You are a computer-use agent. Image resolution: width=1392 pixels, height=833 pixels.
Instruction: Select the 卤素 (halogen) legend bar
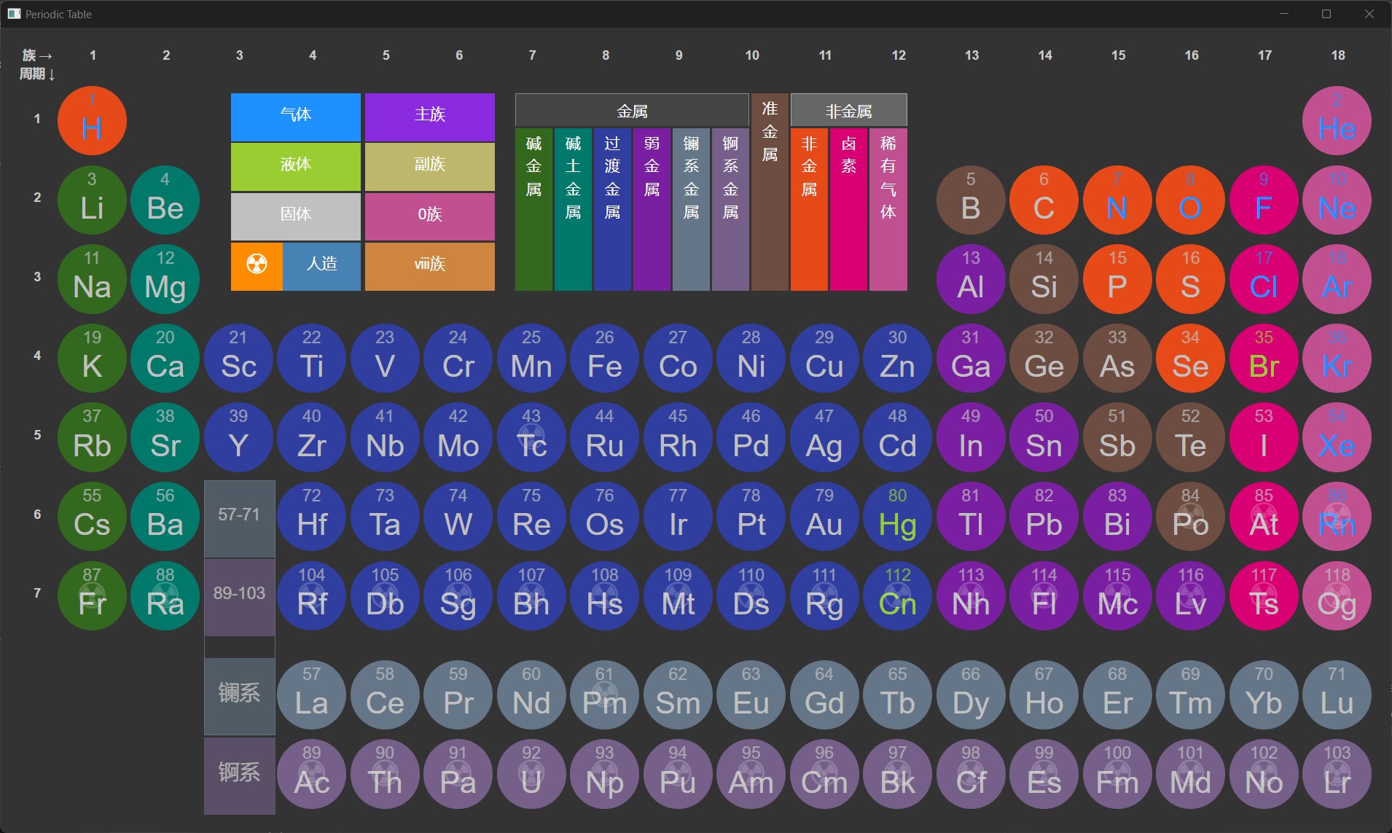848,209
